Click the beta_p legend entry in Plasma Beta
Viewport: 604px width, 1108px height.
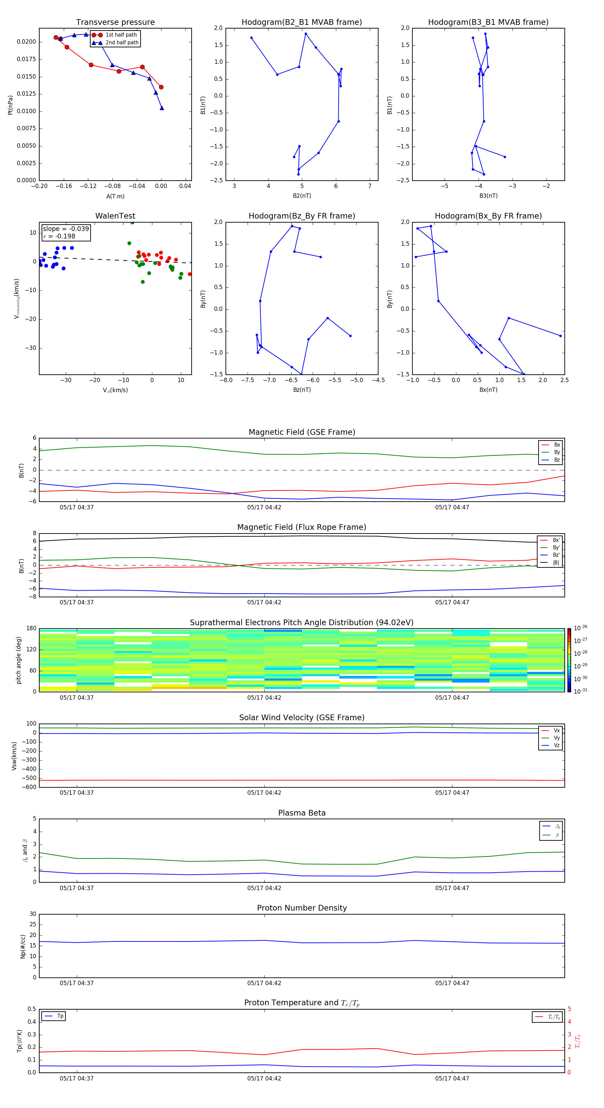point(551,826)
